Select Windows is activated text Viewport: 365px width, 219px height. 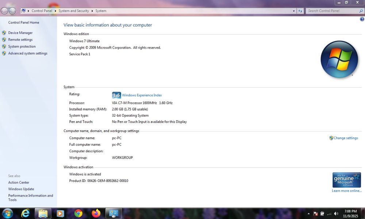[85, 174]
